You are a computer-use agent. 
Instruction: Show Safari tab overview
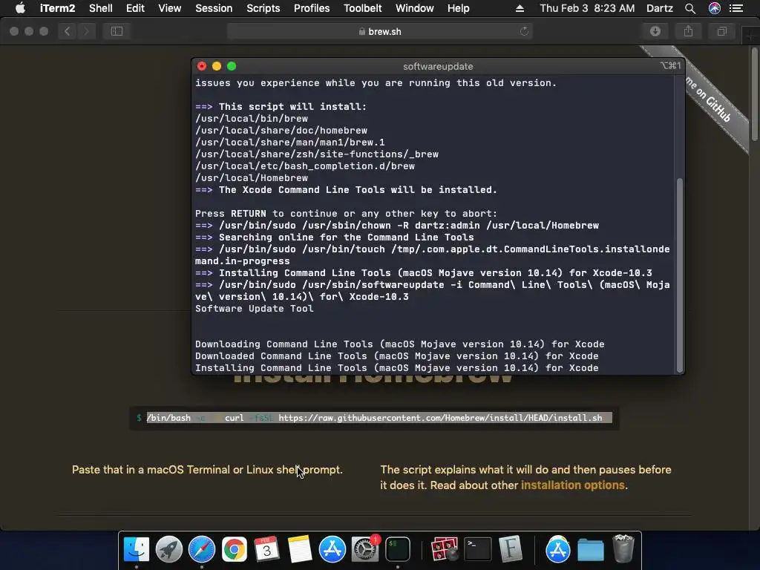point(721,31)
